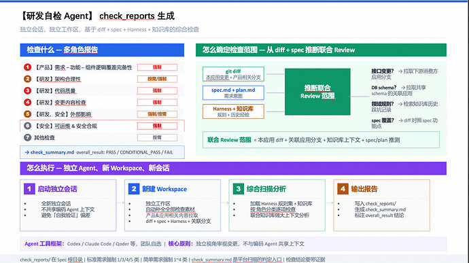
Task: Click the green 怎么确定检查范围 header bar
Action: pyautogui.click(x=321, y=50)
